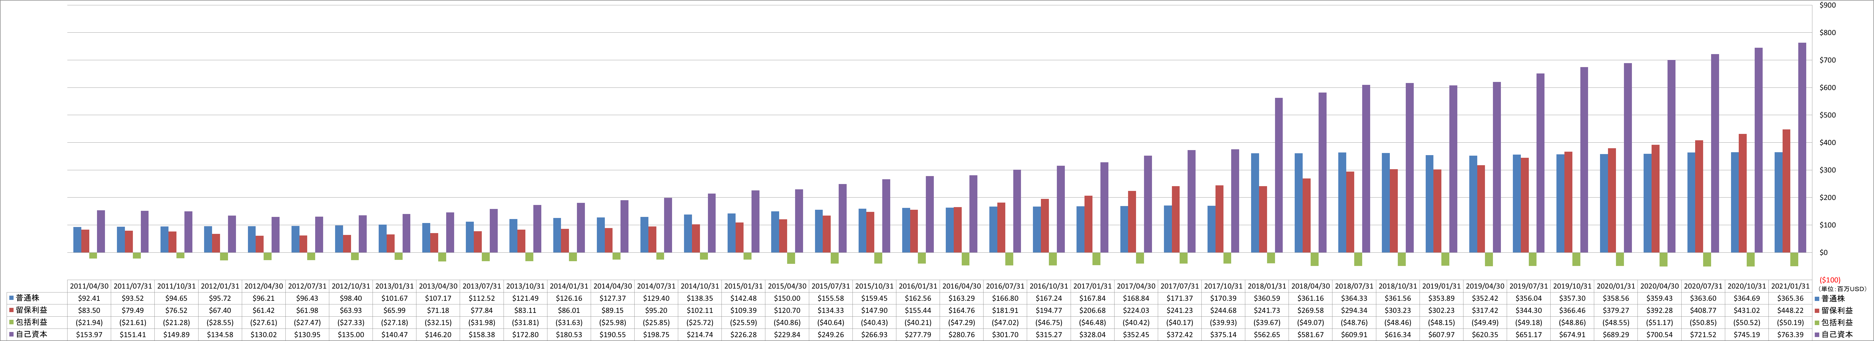Click the 2011/04/30 date column header

tap(89, 286)
